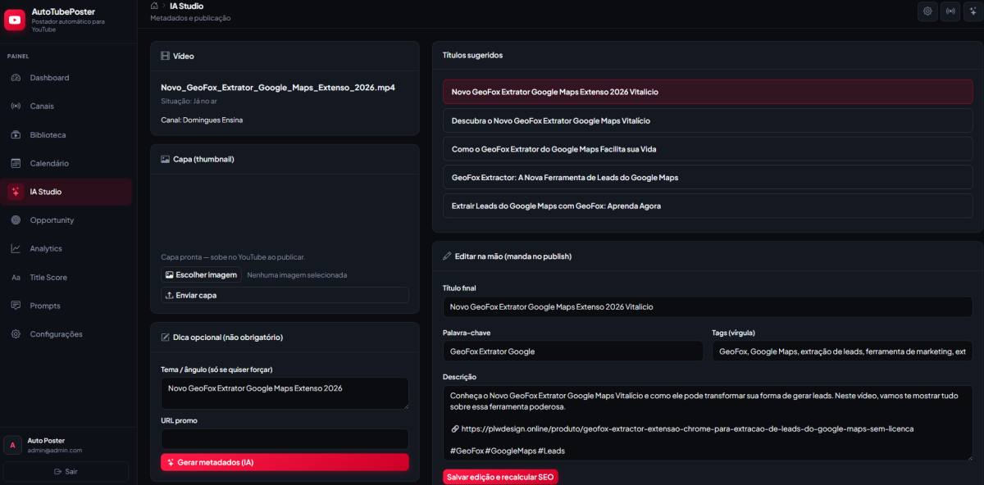Viewport: 984px width, 485px height.
Task: Click the home breadcrumb icon
Action: click(154, 6)
